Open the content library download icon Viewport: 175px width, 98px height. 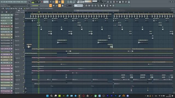129,2
